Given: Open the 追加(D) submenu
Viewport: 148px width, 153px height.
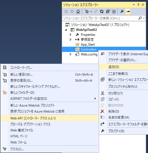Looking at the screenshot, I should 124,67.
